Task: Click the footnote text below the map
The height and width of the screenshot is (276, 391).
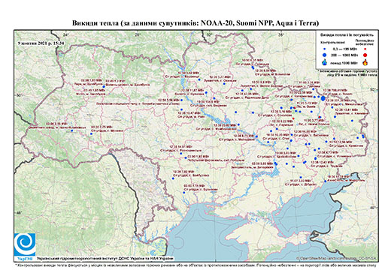Action: point(195,265)
